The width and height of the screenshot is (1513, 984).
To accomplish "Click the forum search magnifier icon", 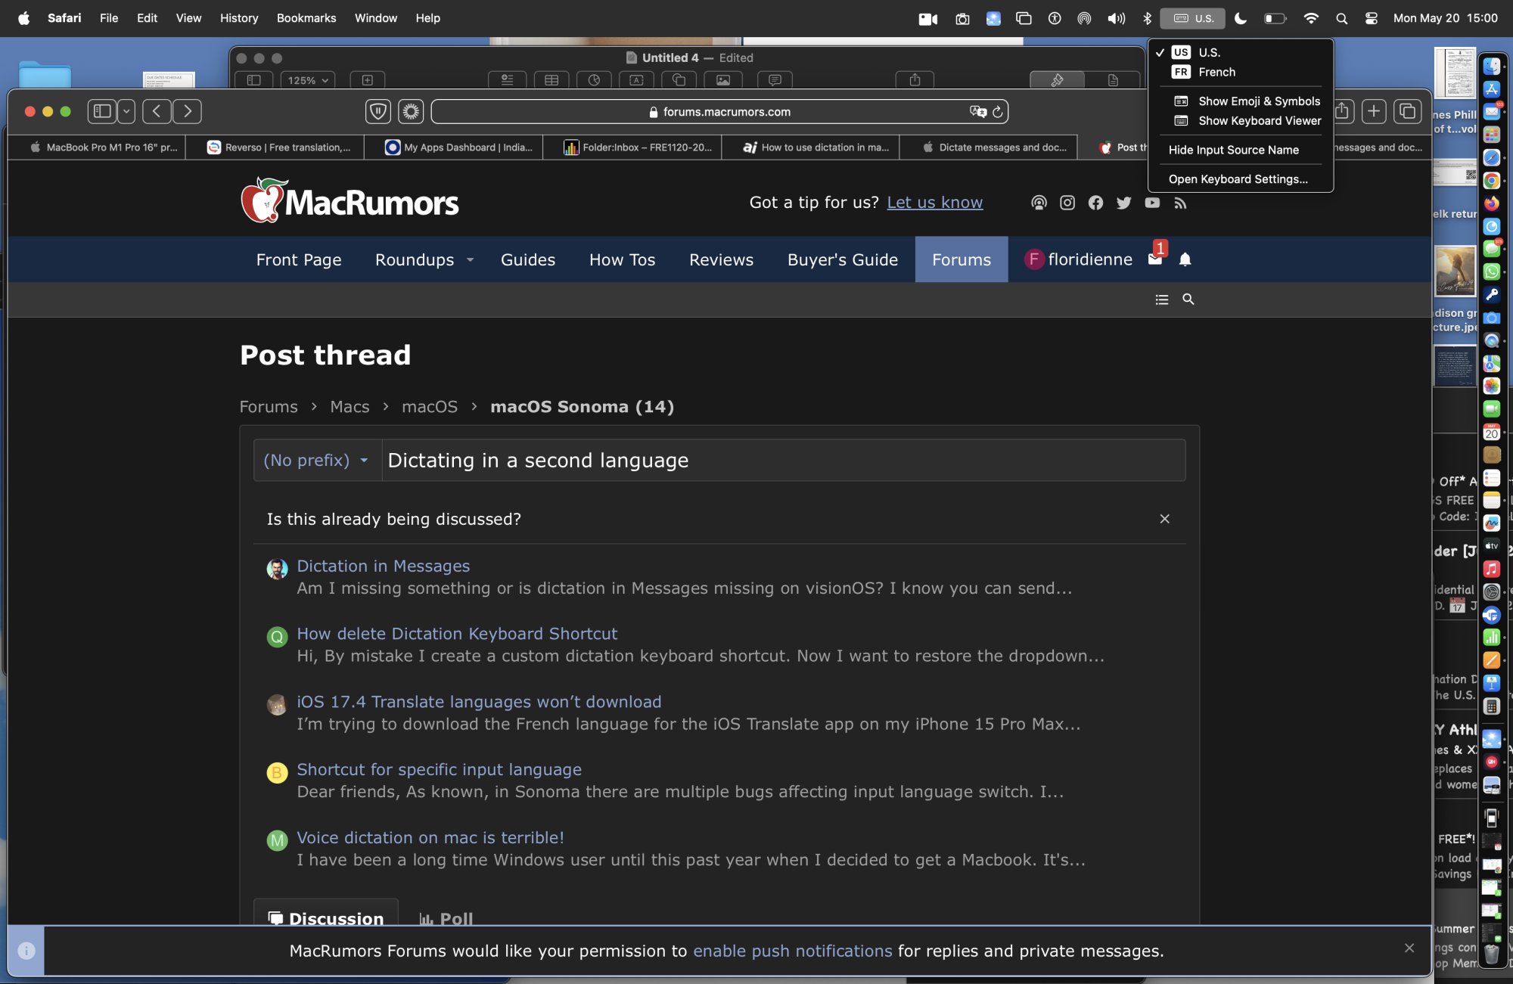I will (1188, 300).
